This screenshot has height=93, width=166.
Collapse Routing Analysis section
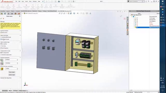[20, 31]
